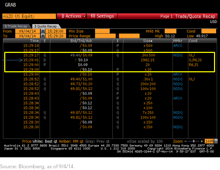Click the Min Size input field
220x170 pixels.
click(x=102, y=31)
